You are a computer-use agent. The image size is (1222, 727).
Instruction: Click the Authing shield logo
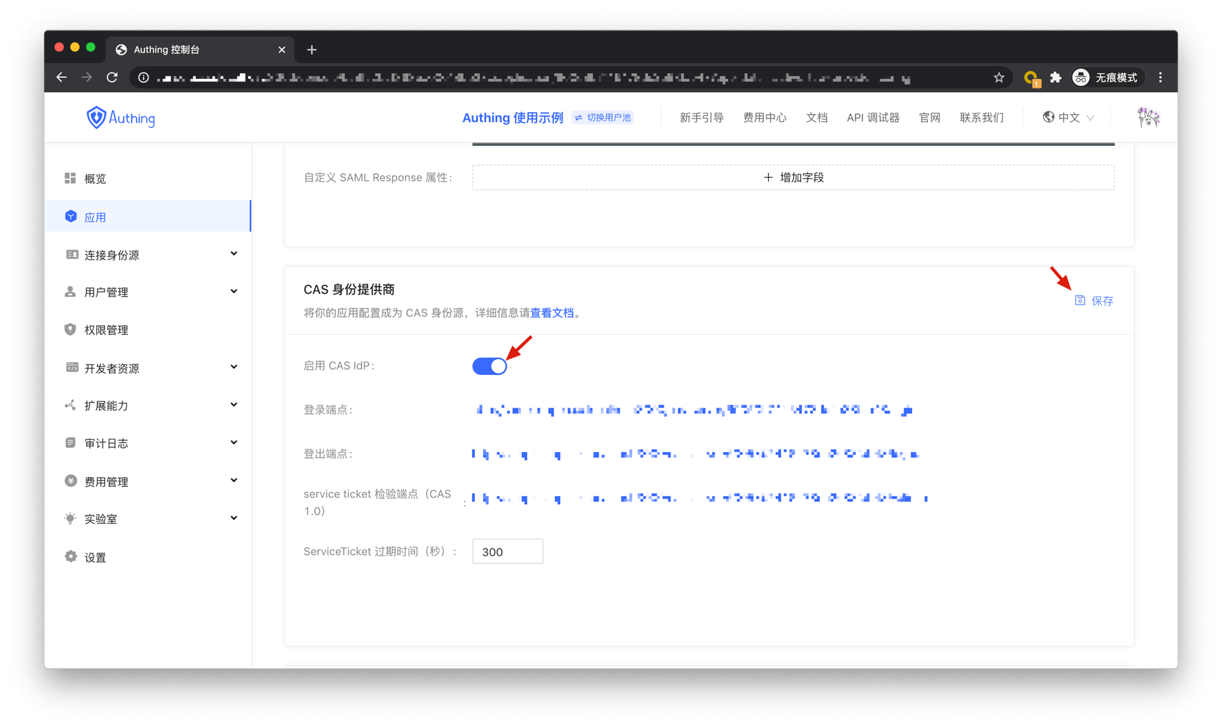coord(96,118)
